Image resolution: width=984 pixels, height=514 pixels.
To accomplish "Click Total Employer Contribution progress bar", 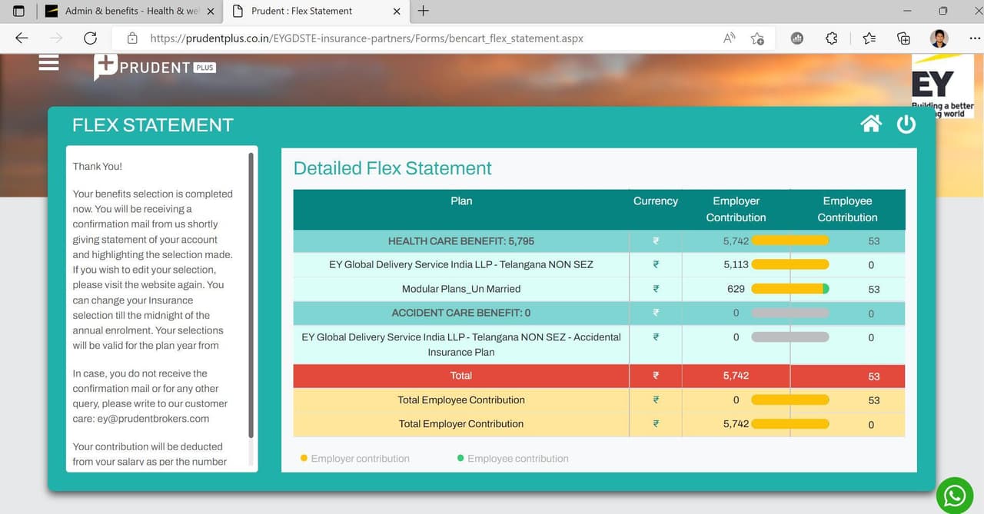I will (x=790, y=423).
